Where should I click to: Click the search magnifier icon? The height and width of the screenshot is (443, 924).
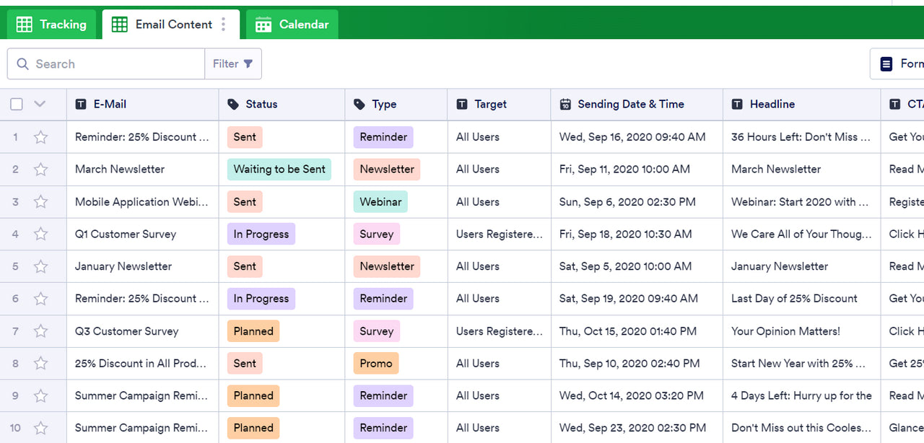point(22,63)
